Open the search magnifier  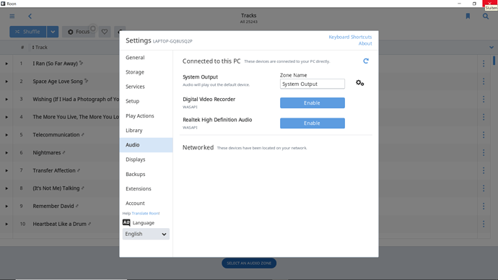[x=486, y=16]
